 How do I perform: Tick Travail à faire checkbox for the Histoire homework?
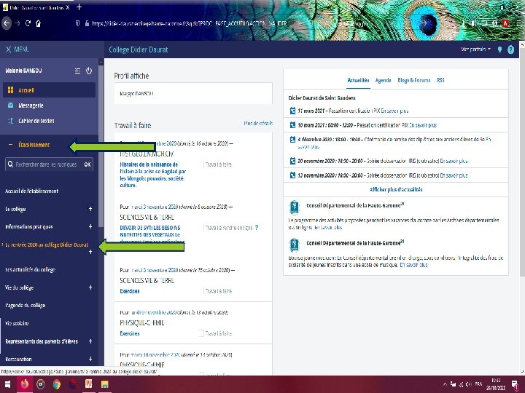point(201,164)
